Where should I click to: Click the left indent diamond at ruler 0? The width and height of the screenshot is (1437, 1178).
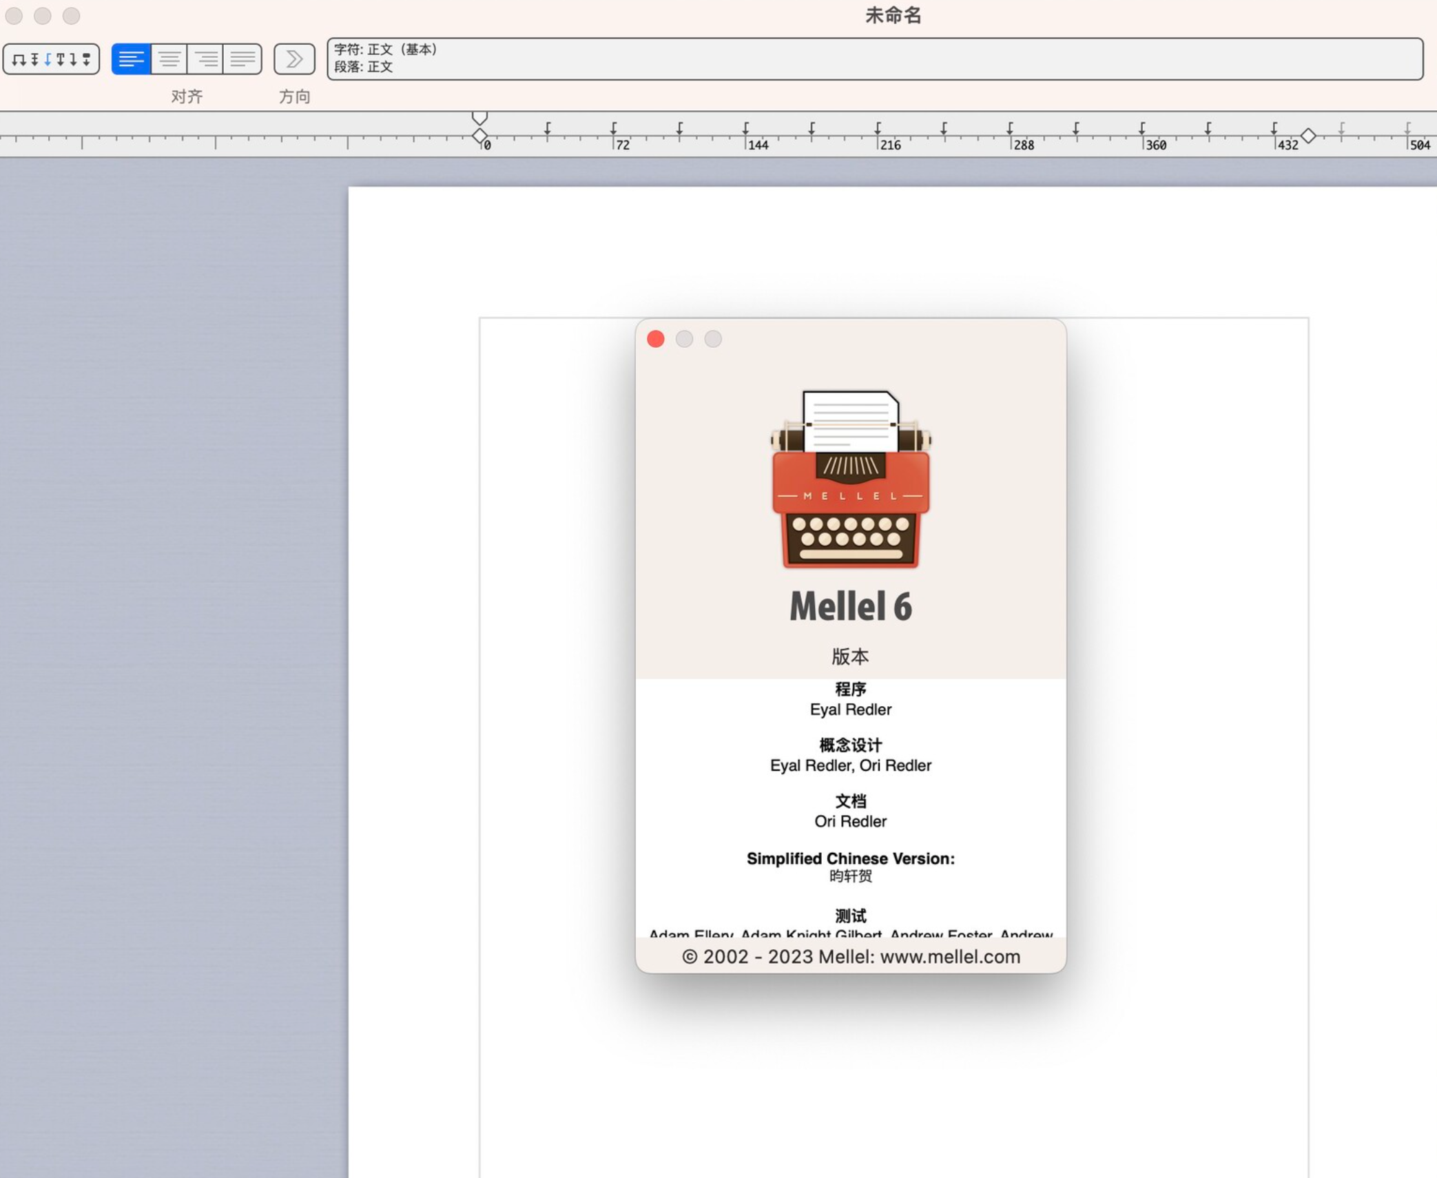(x=480, y=136)
